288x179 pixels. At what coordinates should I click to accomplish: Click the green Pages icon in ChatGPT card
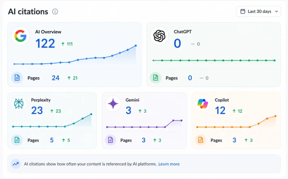point(156,78)
